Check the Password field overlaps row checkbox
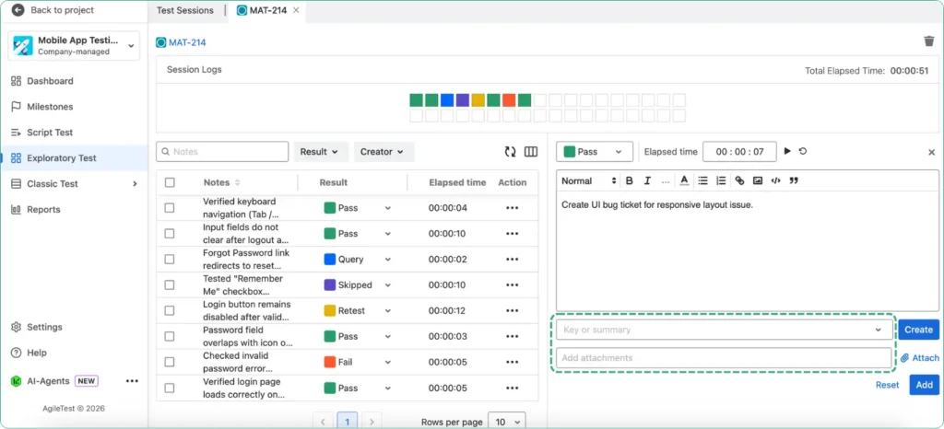The height and width of the screenshot is (429, 944). [170, 336]
